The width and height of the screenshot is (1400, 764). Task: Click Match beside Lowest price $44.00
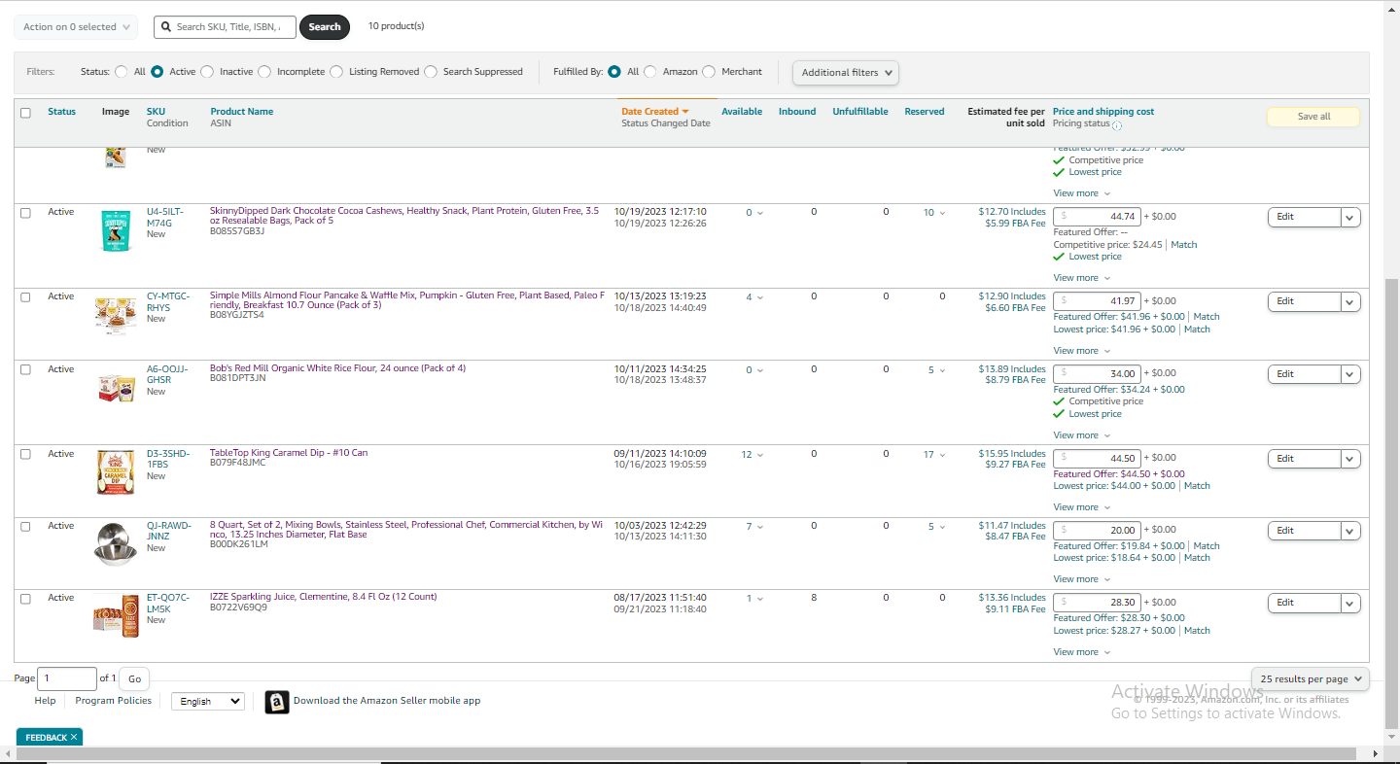coord(1197,486)
